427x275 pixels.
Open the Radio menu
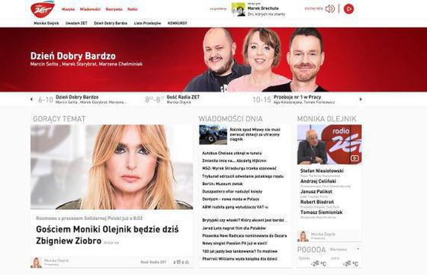(133, 9)
